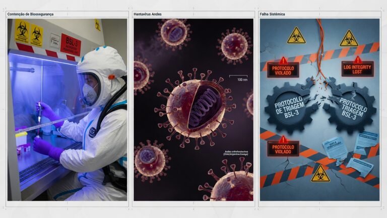Select the Contenção de Biossegurança panel title
This screenshot has height=218, width=387.
(30, 14)
